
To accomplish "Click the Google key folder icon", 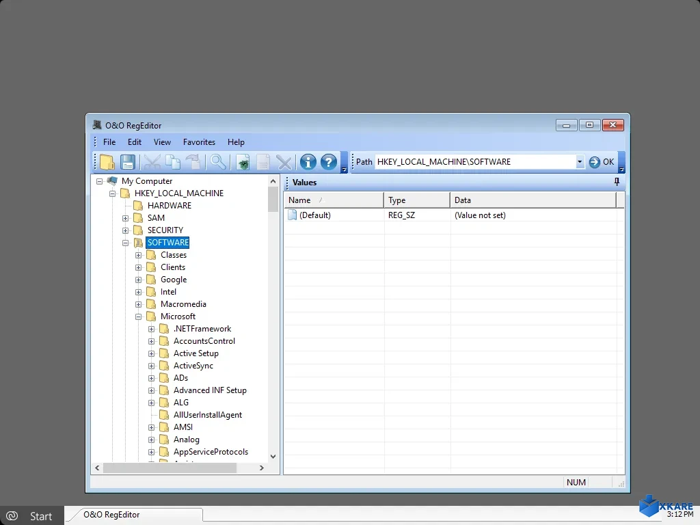I will (151, 280).
